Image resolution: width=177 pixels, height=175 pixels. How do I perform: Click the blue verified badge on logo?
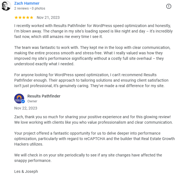coord(23,101)
